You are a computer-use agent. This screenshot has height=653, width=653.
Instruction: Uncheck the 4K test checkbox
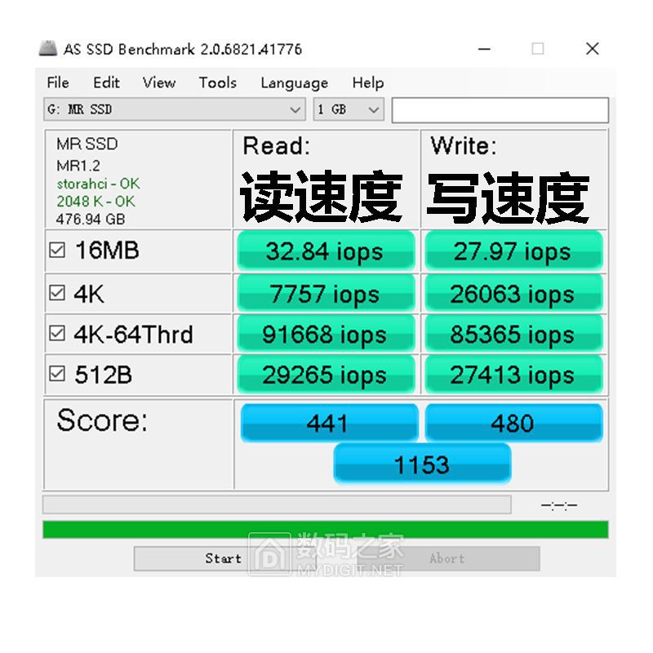(57, 293)
